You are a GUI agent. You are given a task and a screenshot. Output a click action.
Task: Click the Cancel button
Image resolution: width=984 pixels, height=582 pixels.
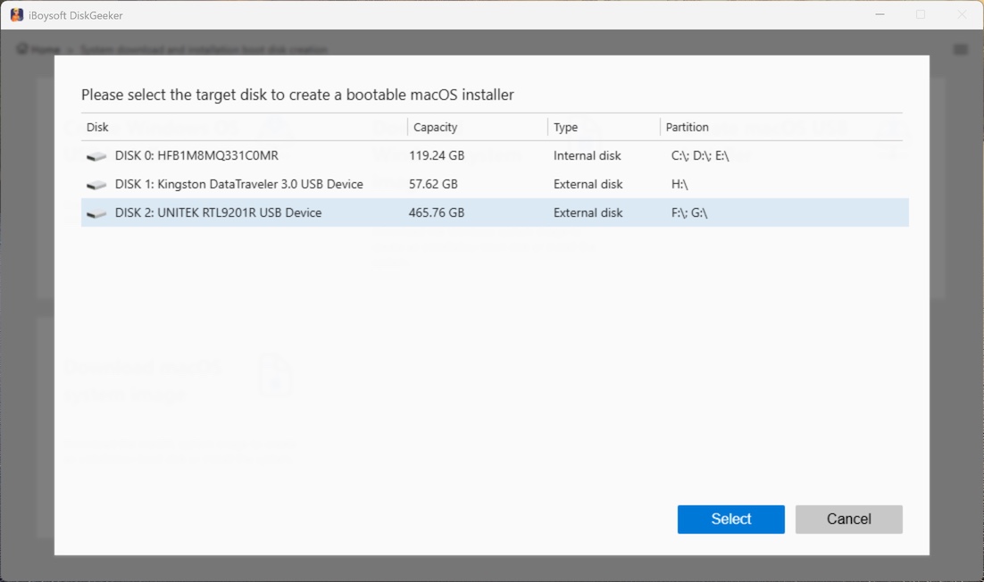[x=848, y=520]
